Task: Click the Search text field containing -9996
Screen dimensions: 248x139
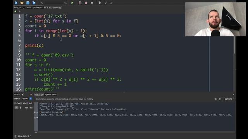Action: click(25, 99)
